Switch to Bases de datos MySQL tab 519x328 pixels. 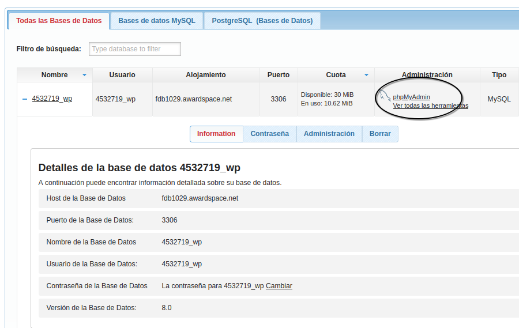(x=157, y=21)
